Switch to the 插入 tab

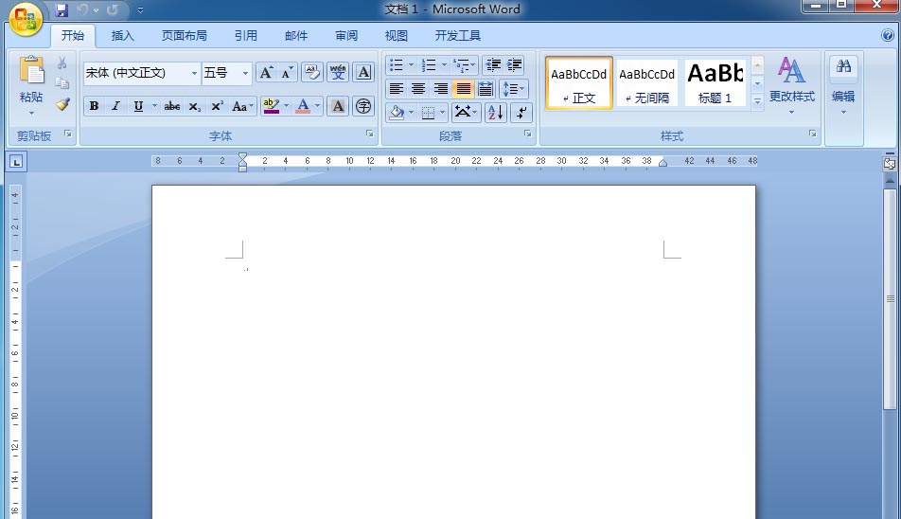123,36
